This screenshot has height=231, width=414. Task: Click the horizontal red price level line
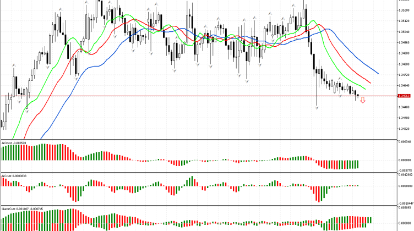click(x=165, y=96)
